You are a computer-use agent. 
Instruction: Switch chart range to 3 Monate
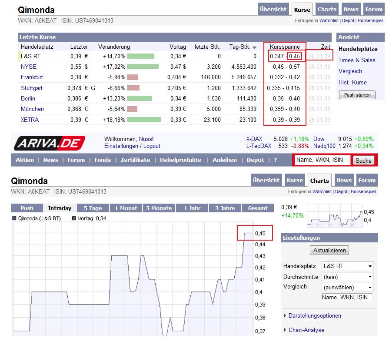tap(159, 208)
